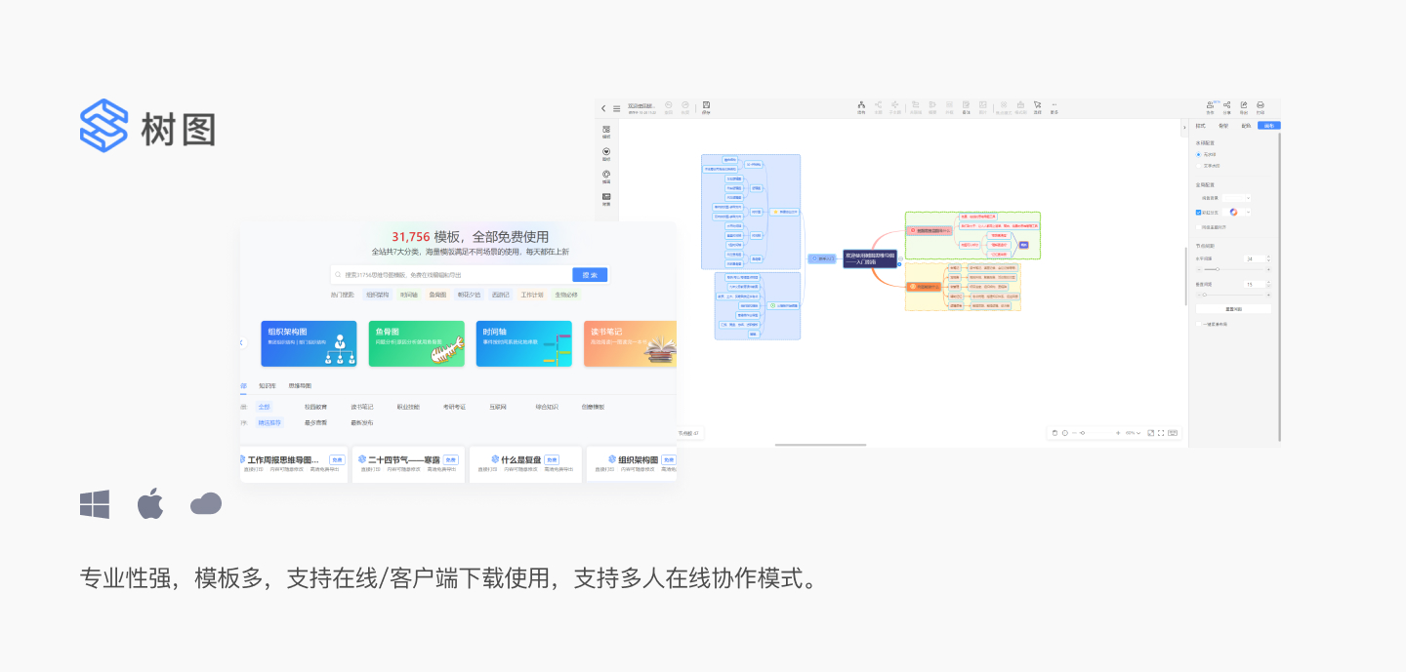Toggle the checkbox below 彩虹分支

[x=1198, y=227]
